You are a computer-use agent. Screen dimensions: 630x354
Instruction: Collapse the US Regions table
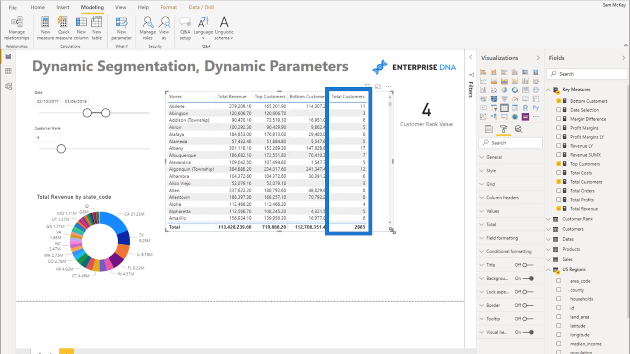548,270
